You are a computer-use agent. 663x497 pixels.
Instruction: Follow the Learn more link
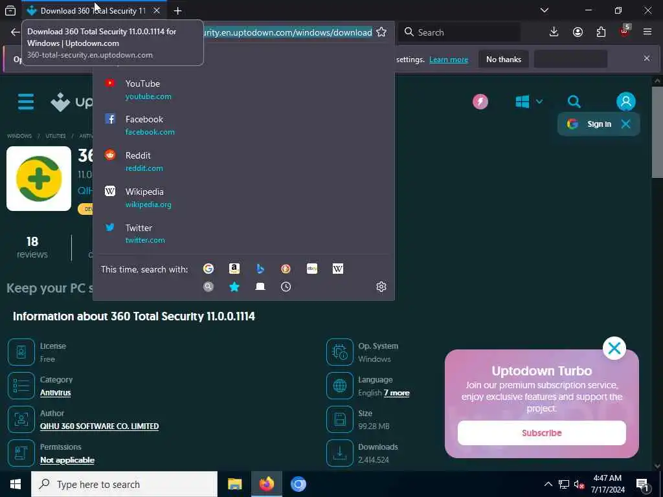coord(449,60)
